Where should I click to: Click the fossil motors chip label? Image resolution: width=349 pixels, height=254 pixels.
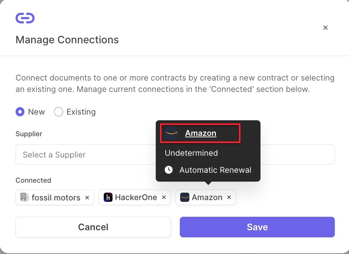coord(56,198)
